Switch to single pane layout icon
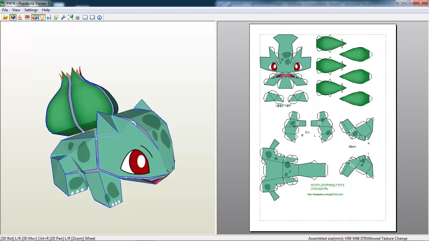Image resolution: width=429 pixels, height=241 pixels. (x=92, y=18)
